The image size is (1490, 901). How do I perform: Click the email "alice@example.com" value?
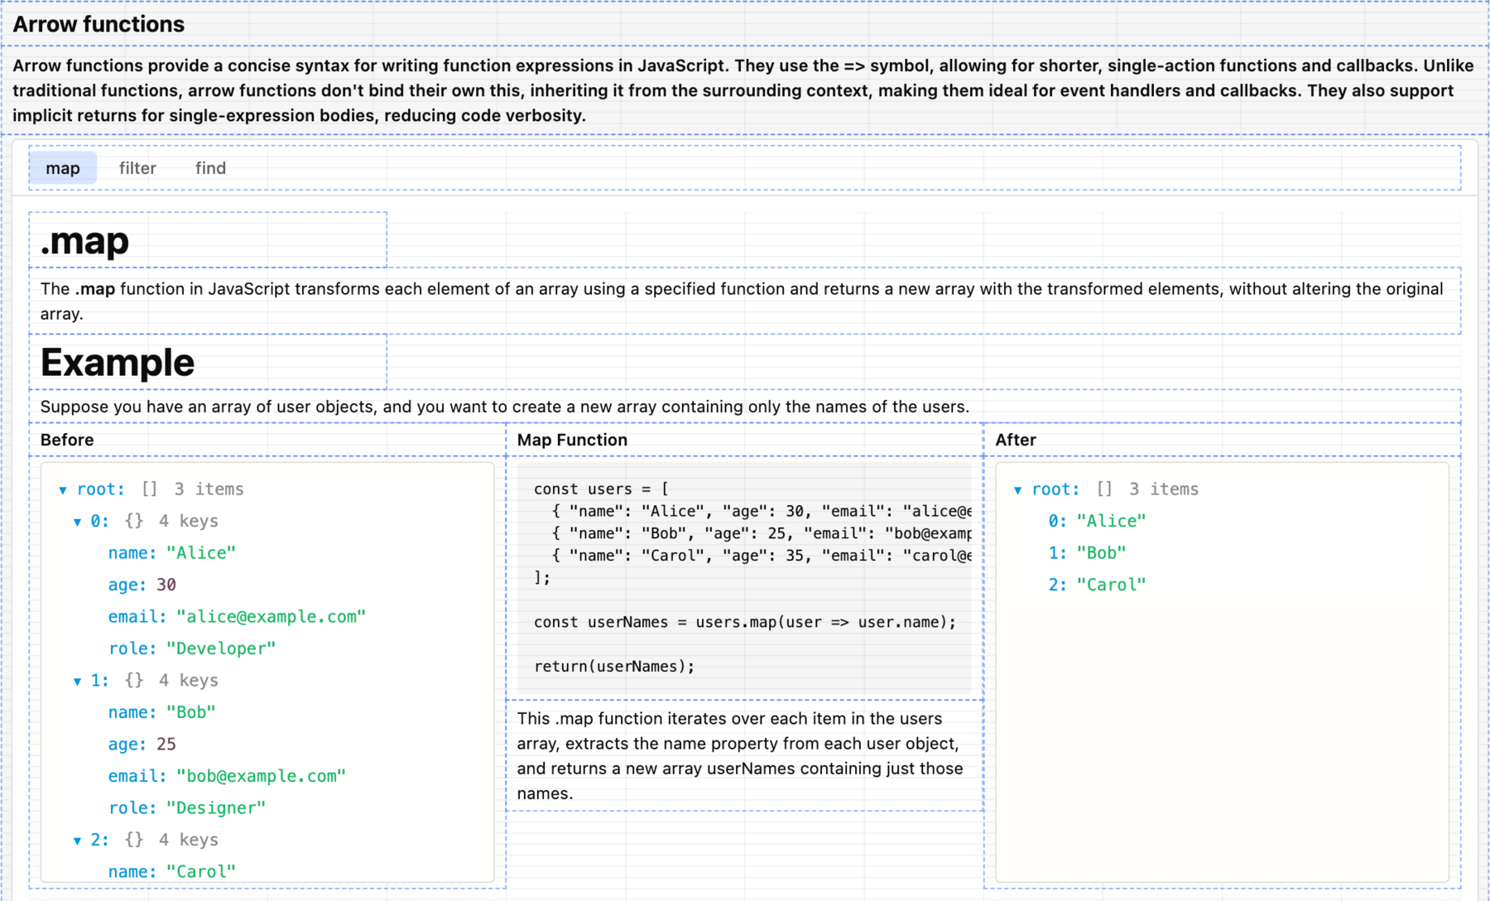point(271,617)
